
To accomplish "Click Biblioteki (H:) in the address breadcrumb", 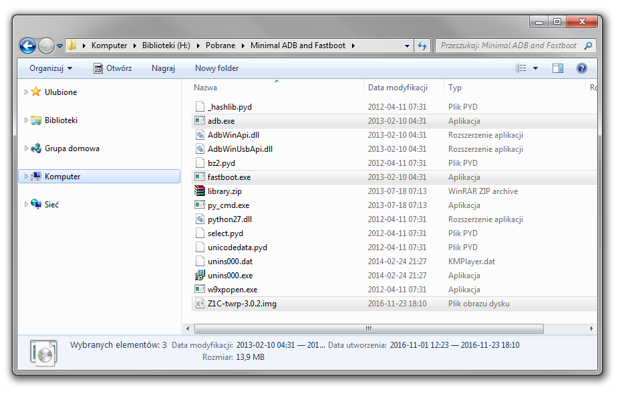I will (166, 45).
